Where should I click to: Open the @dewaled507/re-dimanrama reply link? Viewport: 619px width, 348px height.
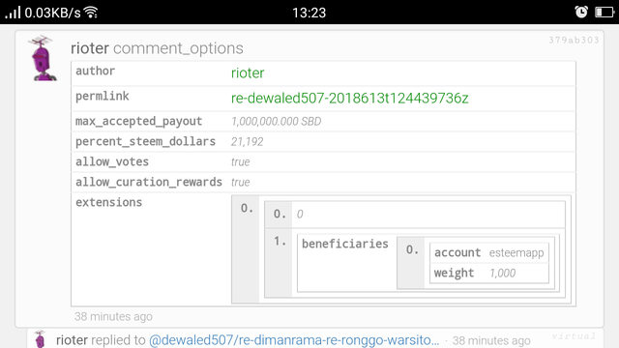point(294,340)
